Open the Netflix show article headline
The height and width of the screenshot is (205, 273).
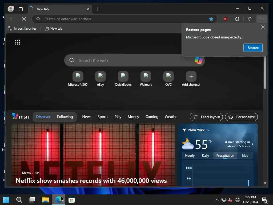point(91,181)
